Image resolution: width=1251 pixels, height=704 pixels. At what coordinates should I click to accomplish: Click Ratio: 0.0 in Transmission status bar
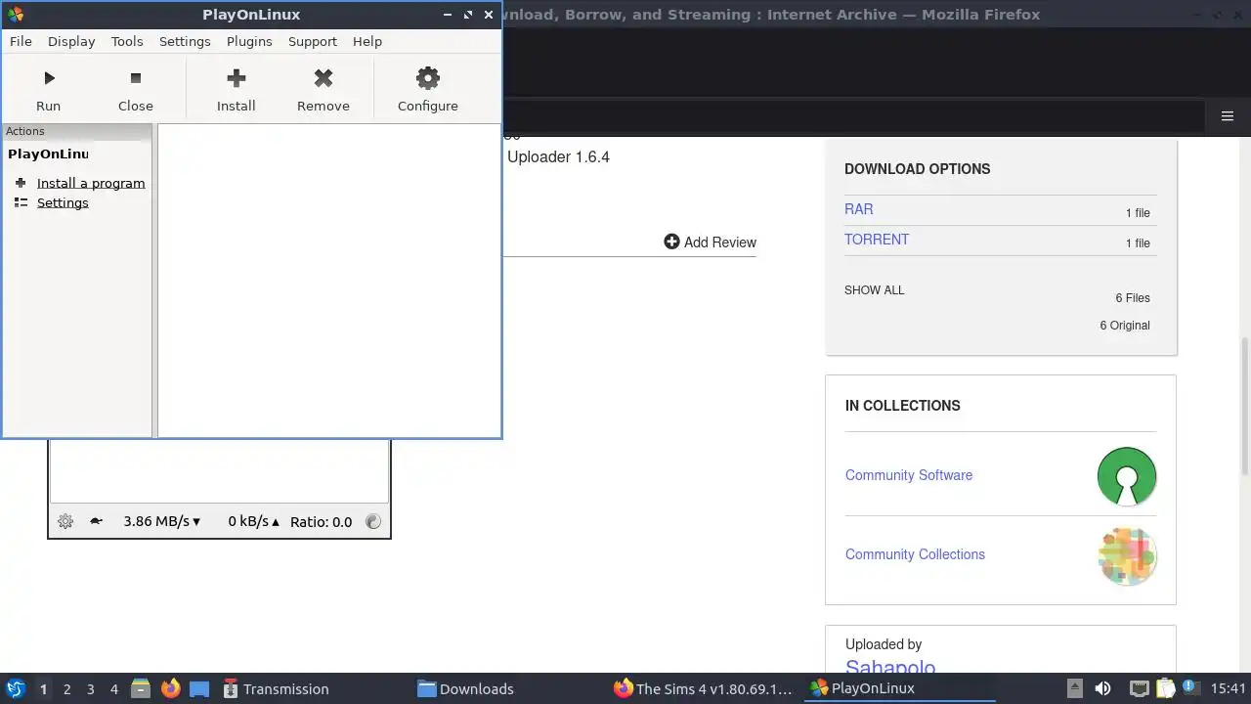pos(321,521)
